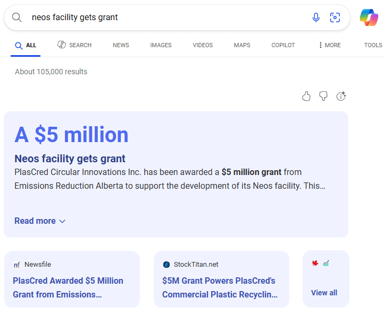Screen dimensions: 385x324
Task: Open PlasCred Awarded $5 Million Grant link
Action: pos(68,287)
